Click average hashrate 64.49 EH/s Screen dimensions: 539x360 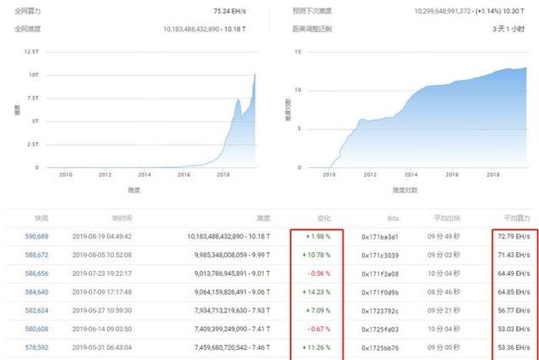click(513, 273)
